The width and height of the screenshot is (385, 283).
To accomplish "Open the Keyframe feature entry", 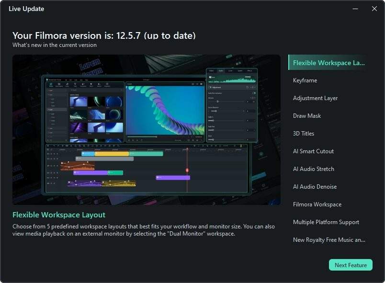I will coord(305,80).
